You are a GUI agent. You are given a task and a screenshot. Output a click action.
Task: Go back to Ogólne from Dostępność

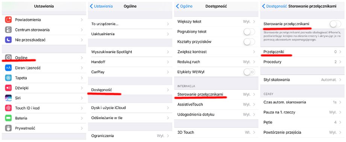point(184,6)
